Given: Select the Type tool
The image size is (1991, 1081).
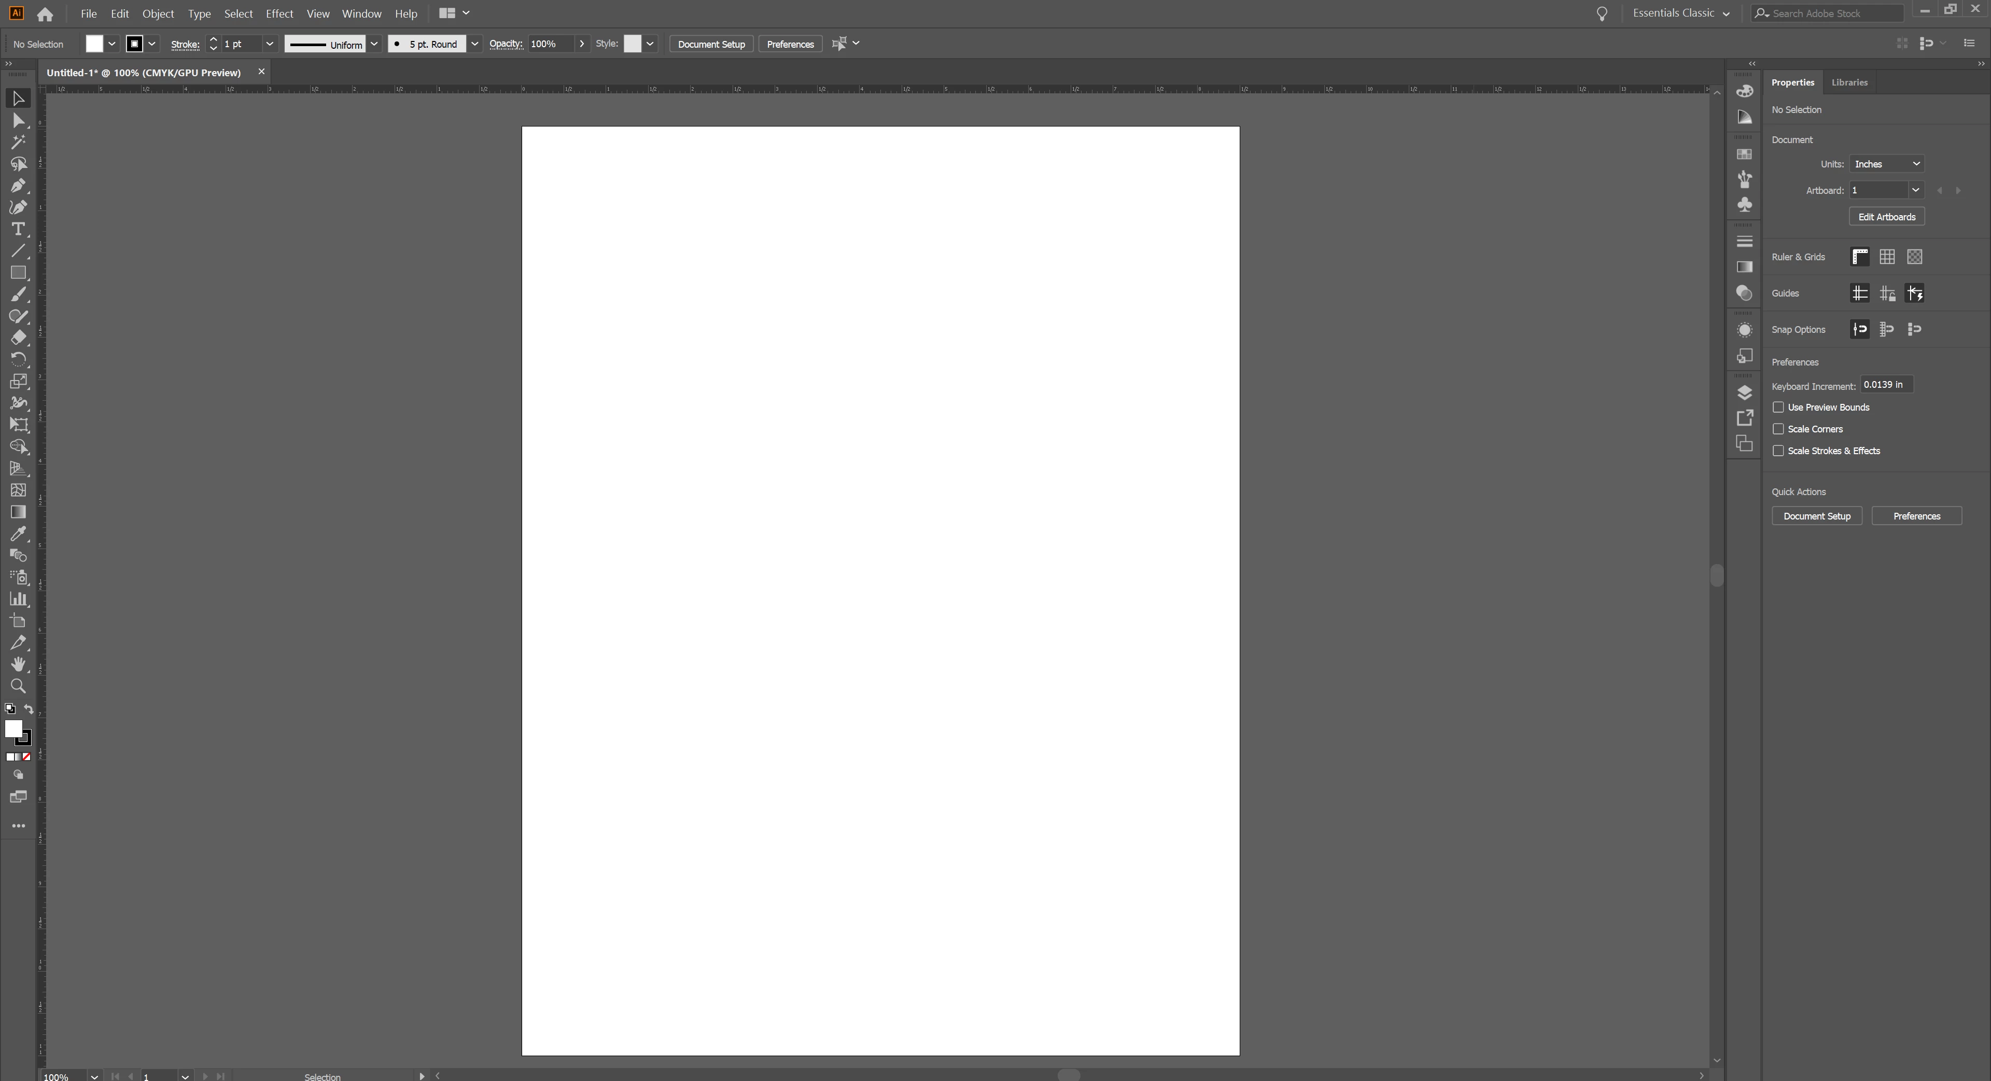Looking at the screenshot, I should point(18,230).
